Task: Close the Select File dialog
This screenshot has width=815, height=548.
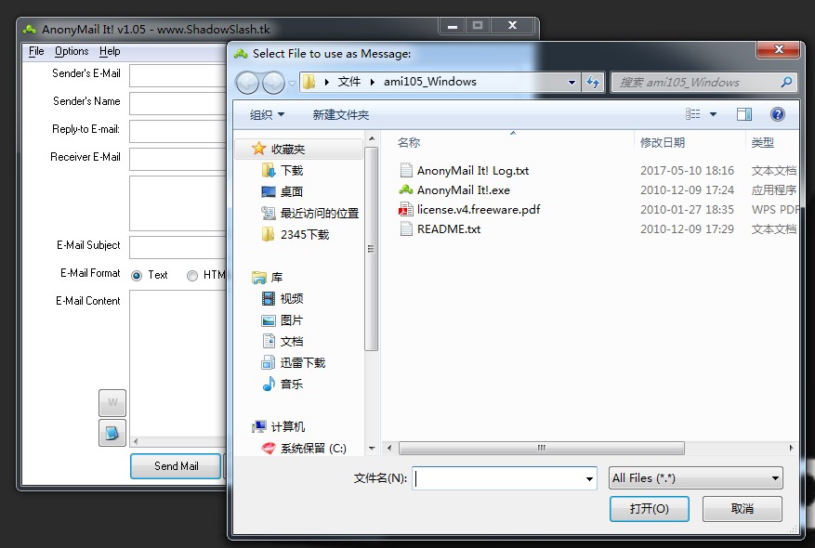Action: (778, 50)
